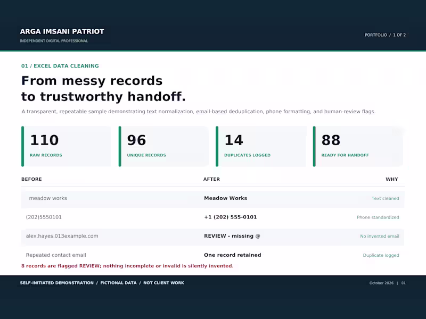Click the page number "01" beside the date
The height and width of the screenshot is (319, 426).
click(404, 283)
